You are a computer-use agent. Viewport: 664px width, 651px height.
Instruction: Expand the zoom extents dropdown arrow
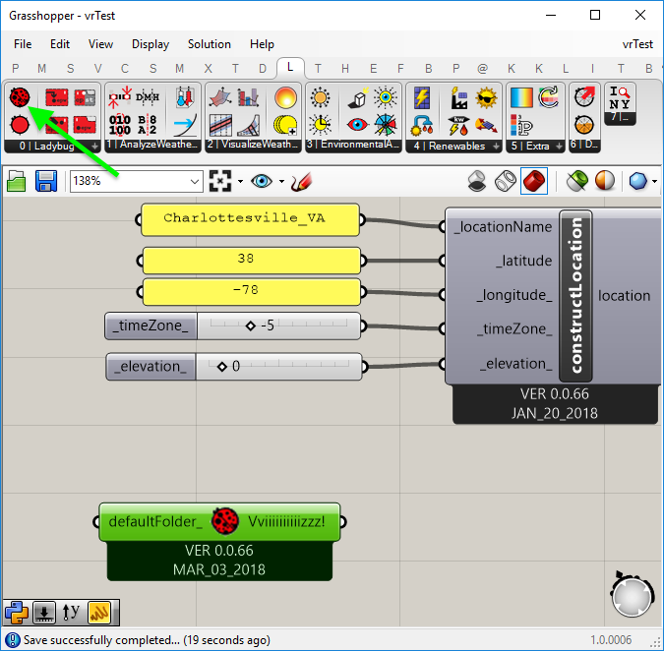click(x=241, y=182)
